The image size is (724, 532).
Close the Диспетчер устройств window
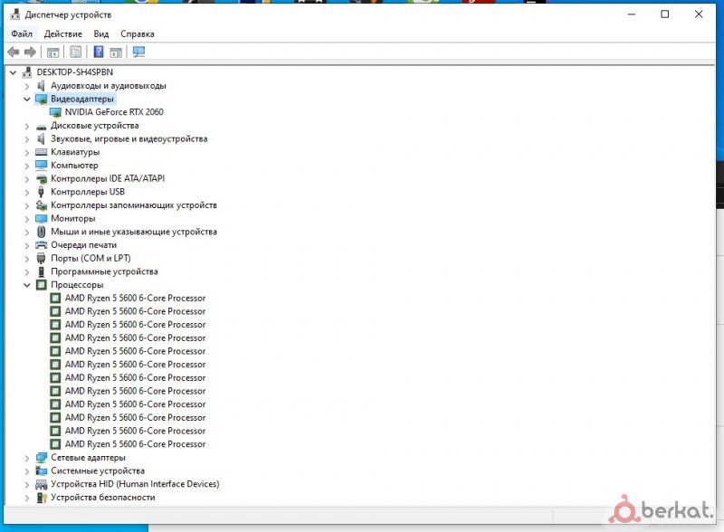tap(699, 14)
